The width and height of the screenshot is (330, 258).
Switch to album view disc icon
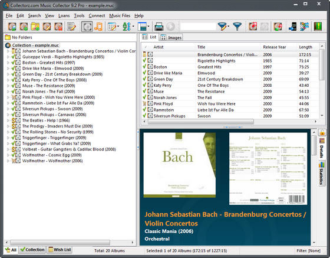(x=87, y=27)
